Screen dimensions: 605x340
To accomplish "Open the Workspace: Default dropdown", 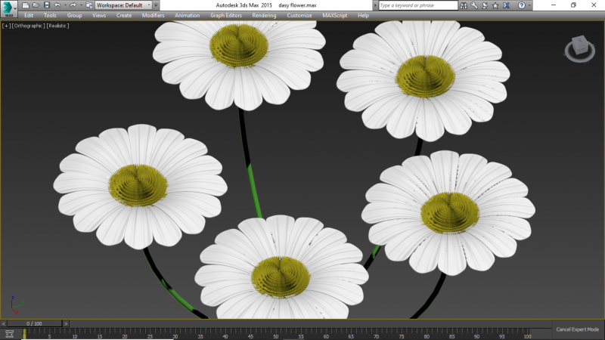I will click(123, 5).
